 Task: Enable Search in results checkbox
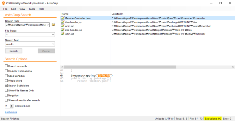point(6,66)
